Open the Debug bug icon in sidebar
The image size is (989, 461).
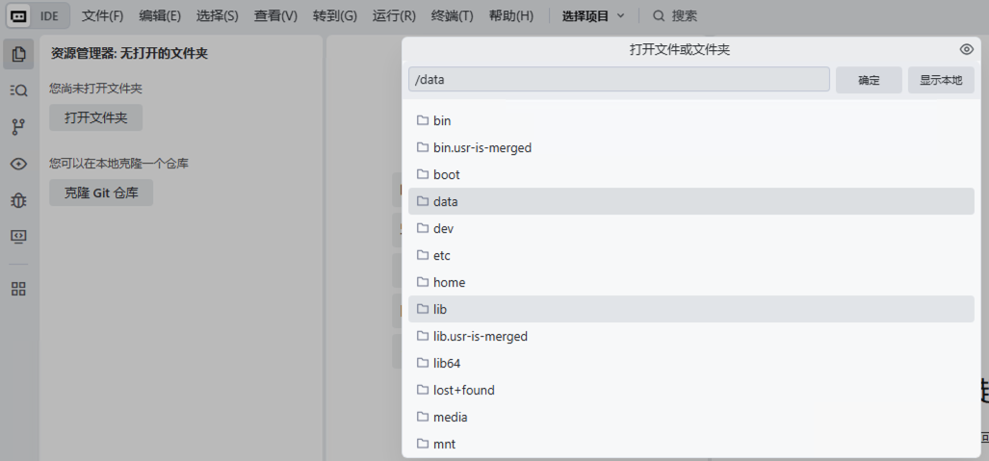point(18,200)
